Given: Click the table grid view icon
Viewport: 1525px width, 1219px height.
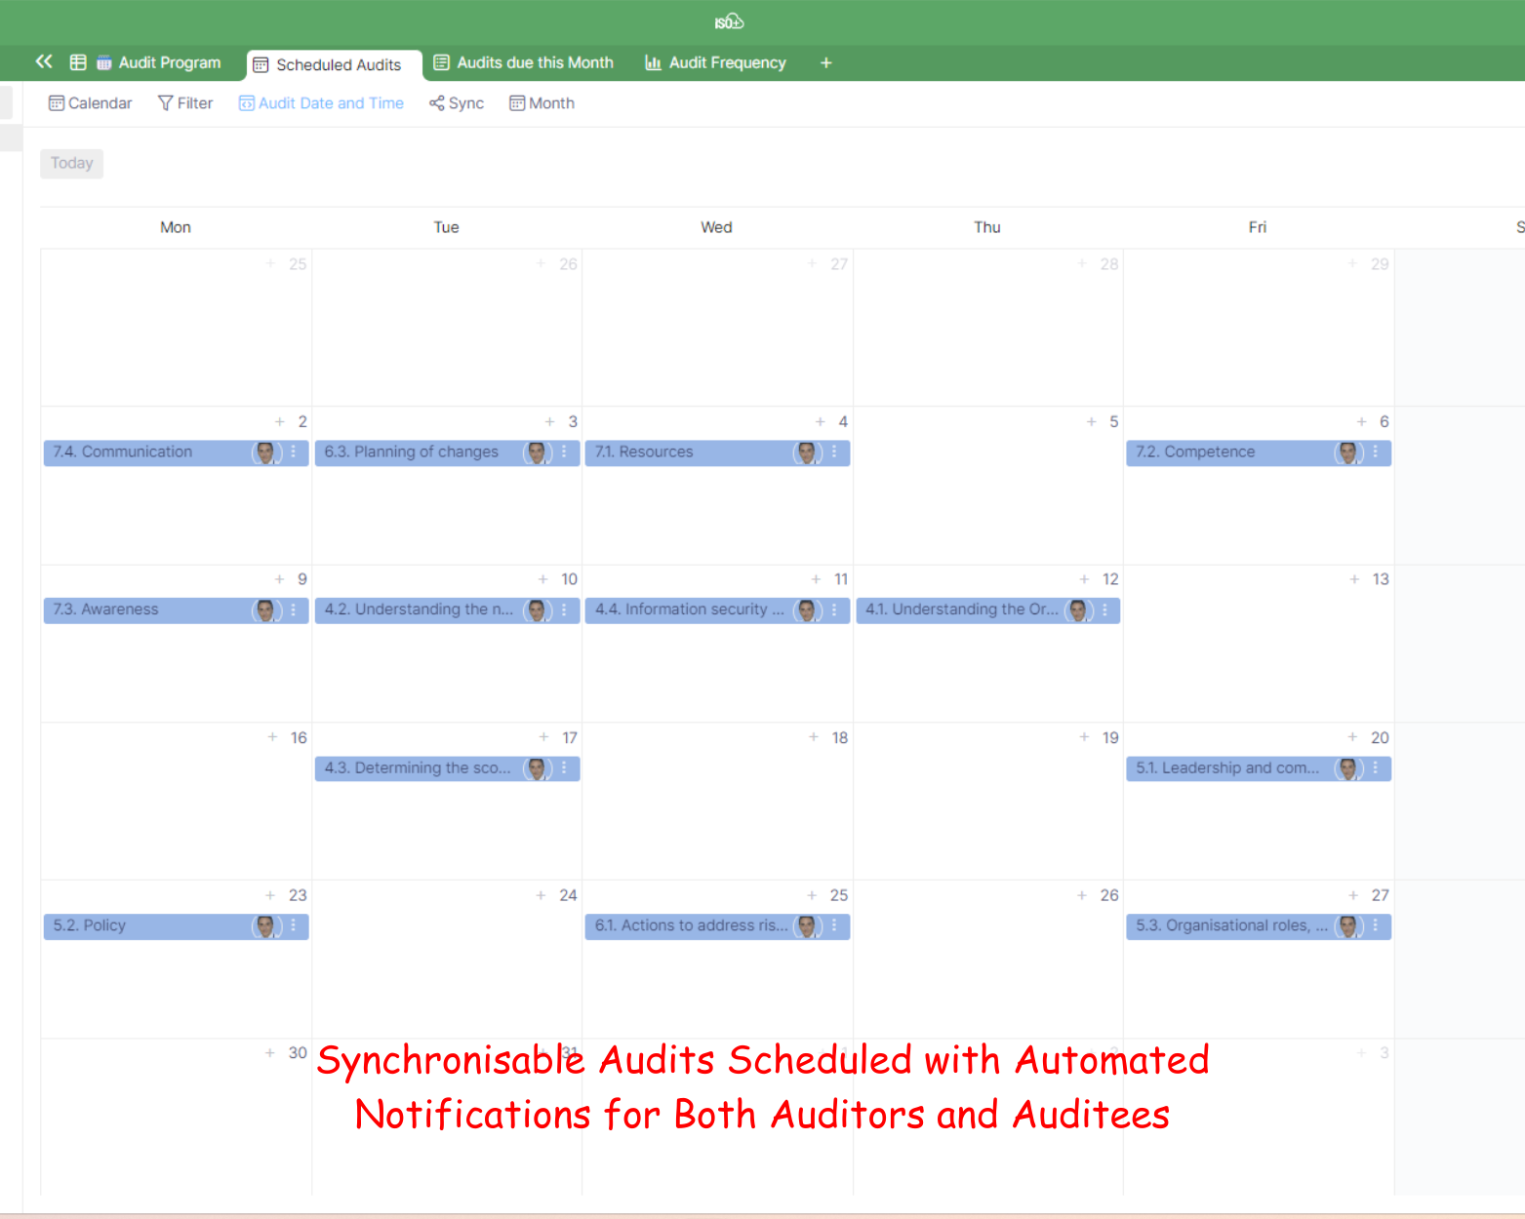Looking at the screenshot, I should coord(78,62).
